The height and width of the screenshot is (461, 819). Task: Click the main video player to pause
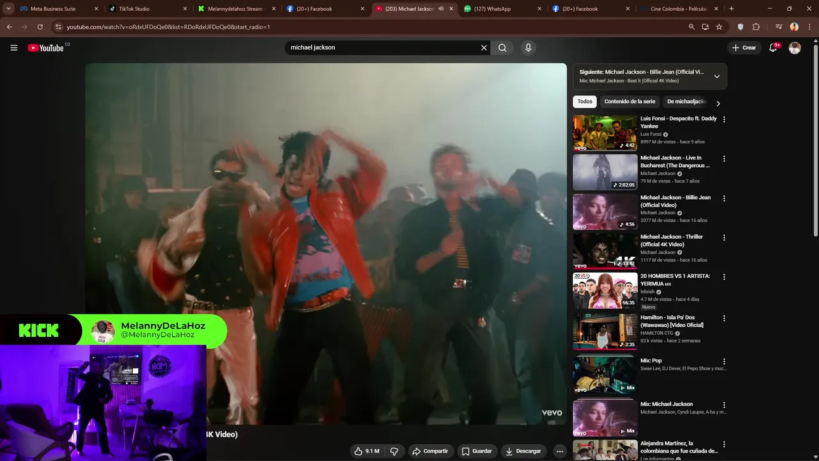326,243
